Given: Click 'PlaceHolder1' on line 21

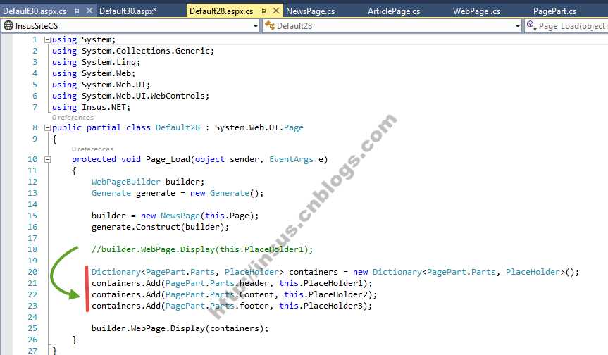Looking at the screenshot, I should click(x=333, y=283).
